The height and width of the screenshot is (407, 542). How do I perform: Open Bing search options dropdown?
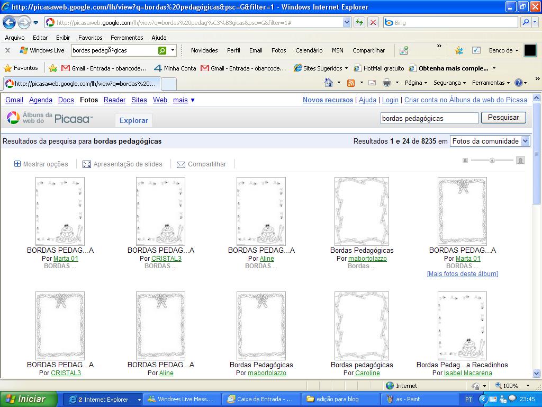[x=535, y=22]
